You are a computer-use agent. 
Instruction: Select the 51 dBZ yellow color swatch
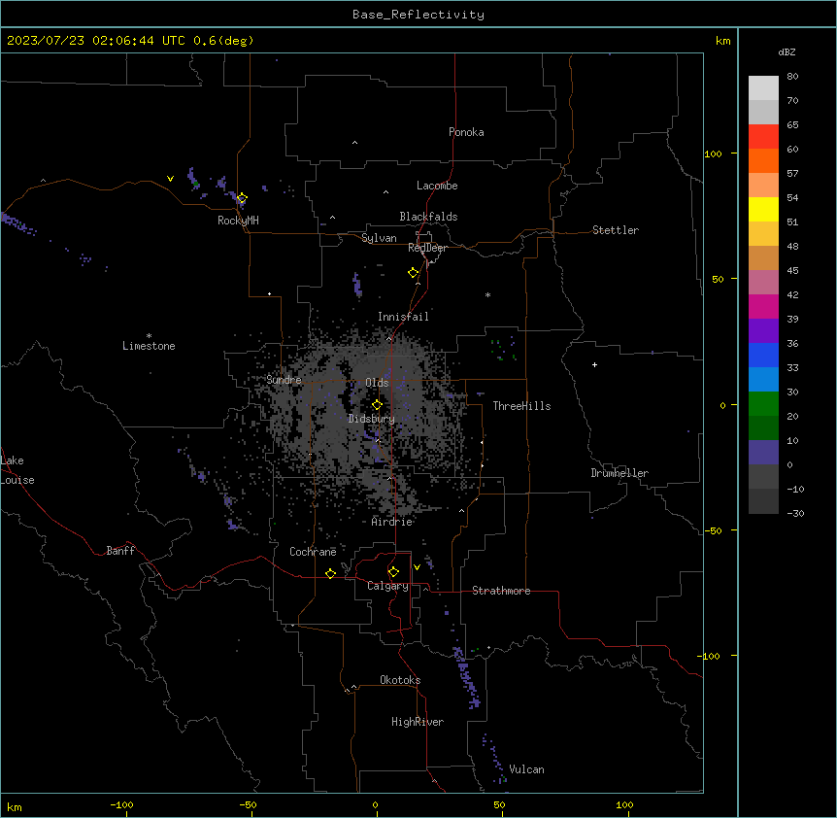tap(763, 209)
